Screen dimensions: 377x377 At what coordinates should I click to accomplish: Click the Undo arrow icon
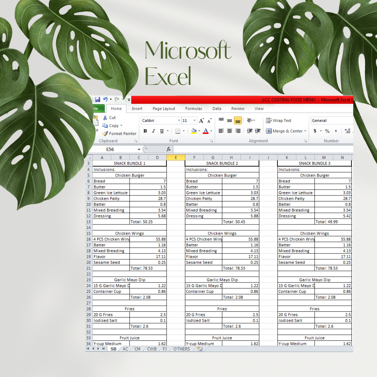tap(105, 99)
